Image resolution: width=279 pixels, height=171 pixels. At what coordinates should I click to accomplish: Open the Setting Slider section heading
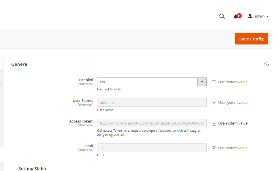click(x=32, y=168)
